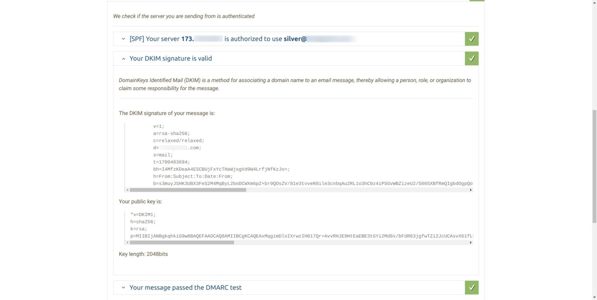Click the right arrow of the public key scrollbar
The height and width of the screenshot is (300, 597).
pyautogui.click(x=471, y=242)
